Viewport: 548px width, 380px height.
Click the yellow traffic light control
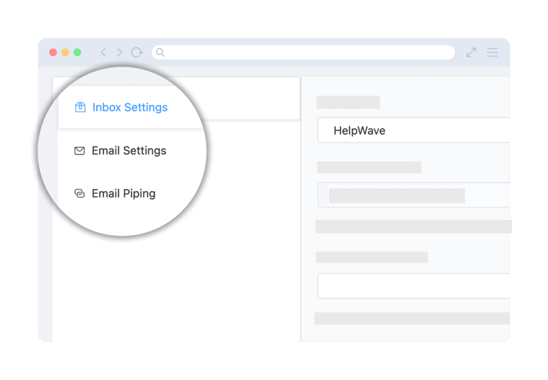coord(65,53)
